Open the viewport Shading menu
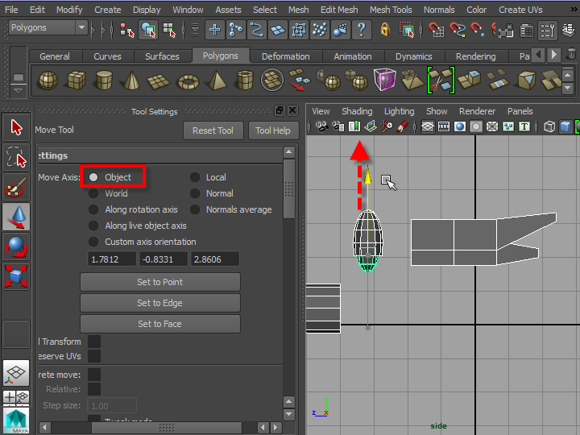Viewport: 580px width, 435px height. (357, 111)
